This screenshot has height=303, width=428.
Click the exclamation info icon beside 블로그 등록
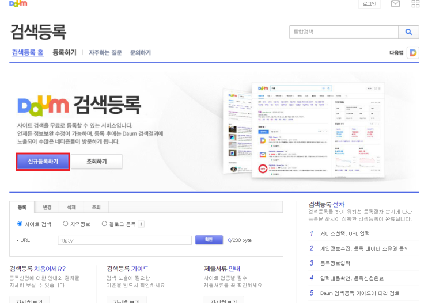141,224
